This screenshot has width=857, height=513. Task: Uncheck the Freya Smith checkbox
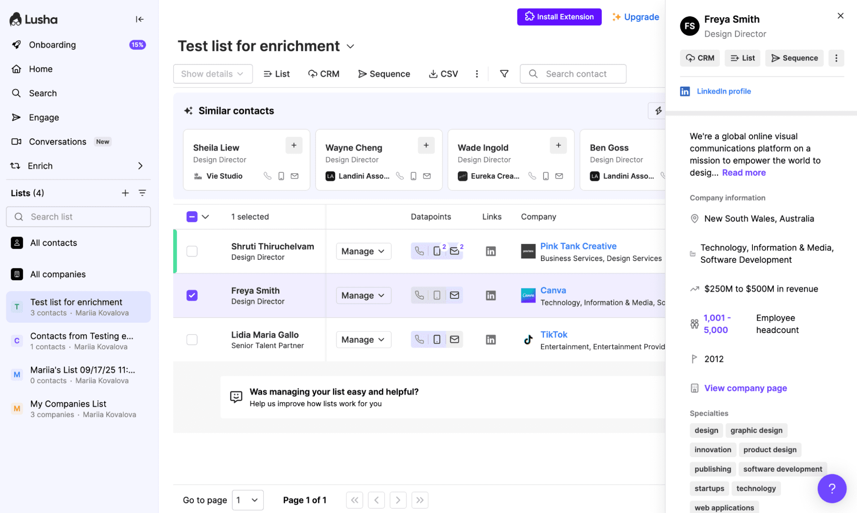(192, 295)
